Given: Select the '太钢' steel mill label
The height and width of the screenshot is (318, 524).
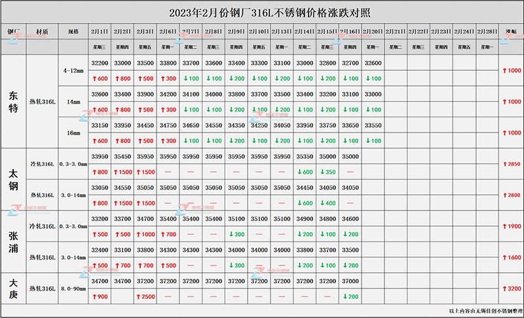Looking at the screenshot, I should point(13,180).
